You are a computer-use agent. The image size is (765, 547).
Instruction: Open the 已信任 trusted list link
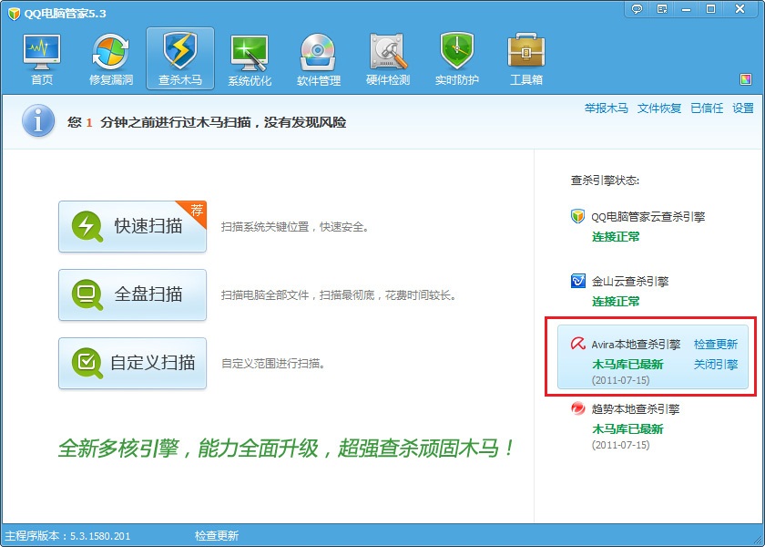click(x=707, y=108)
